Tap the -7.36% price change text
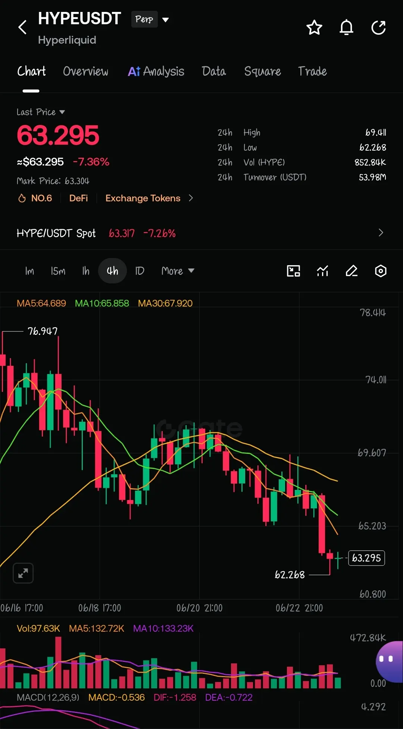Viewport: 403px width, 729px height. 91,161
